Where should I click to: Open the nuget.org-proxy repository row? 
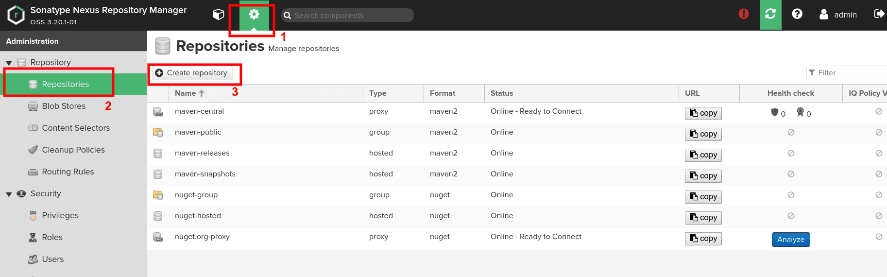(x=517, y=238)
